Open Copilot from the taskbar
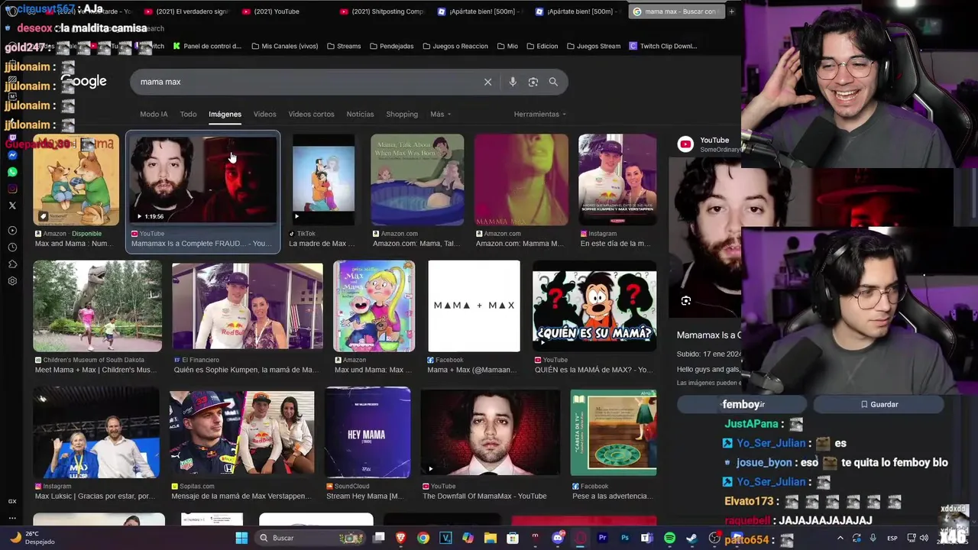The image size is (978, 550). pos(468,538)
